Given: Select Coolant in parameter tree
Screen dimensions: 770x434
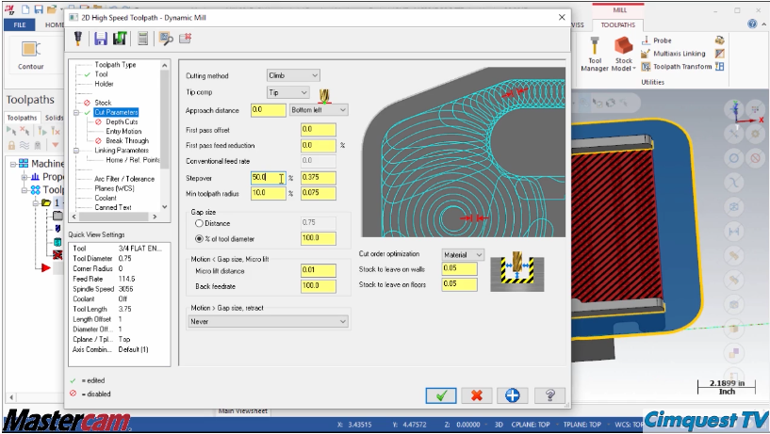Looking at the screenshot, I should 106,198.
